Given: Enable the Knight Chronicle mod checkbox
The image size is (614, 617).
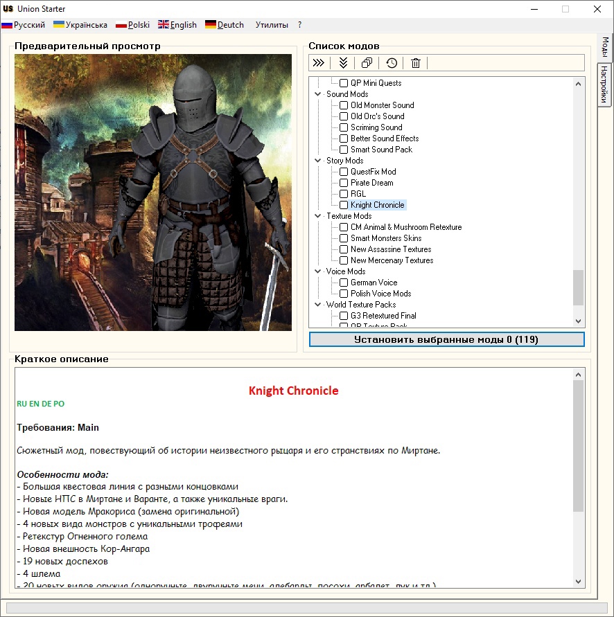Looking at the screenshot, I should pos(344,205).
